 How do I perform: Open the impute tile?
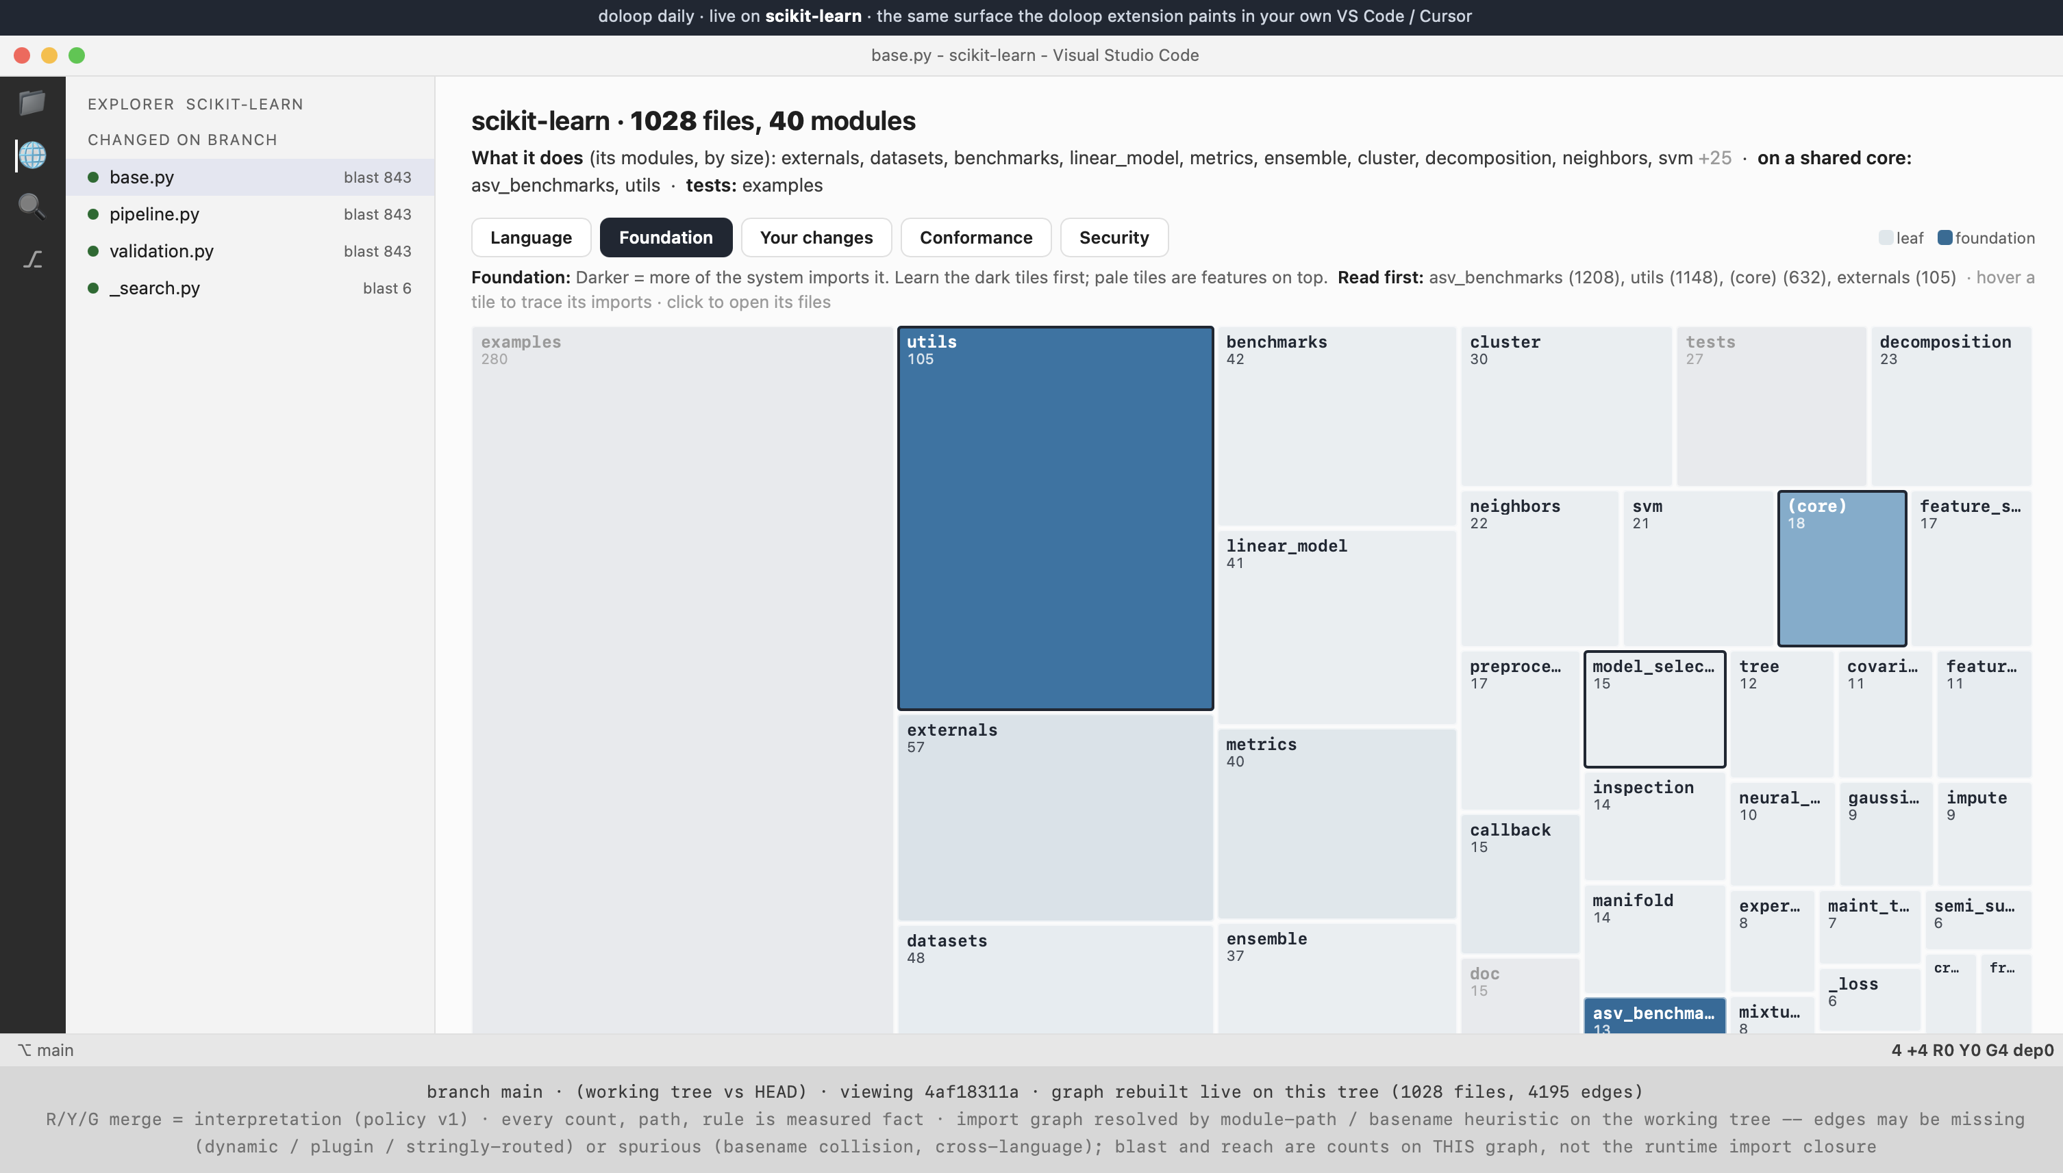click(1984, 834)
